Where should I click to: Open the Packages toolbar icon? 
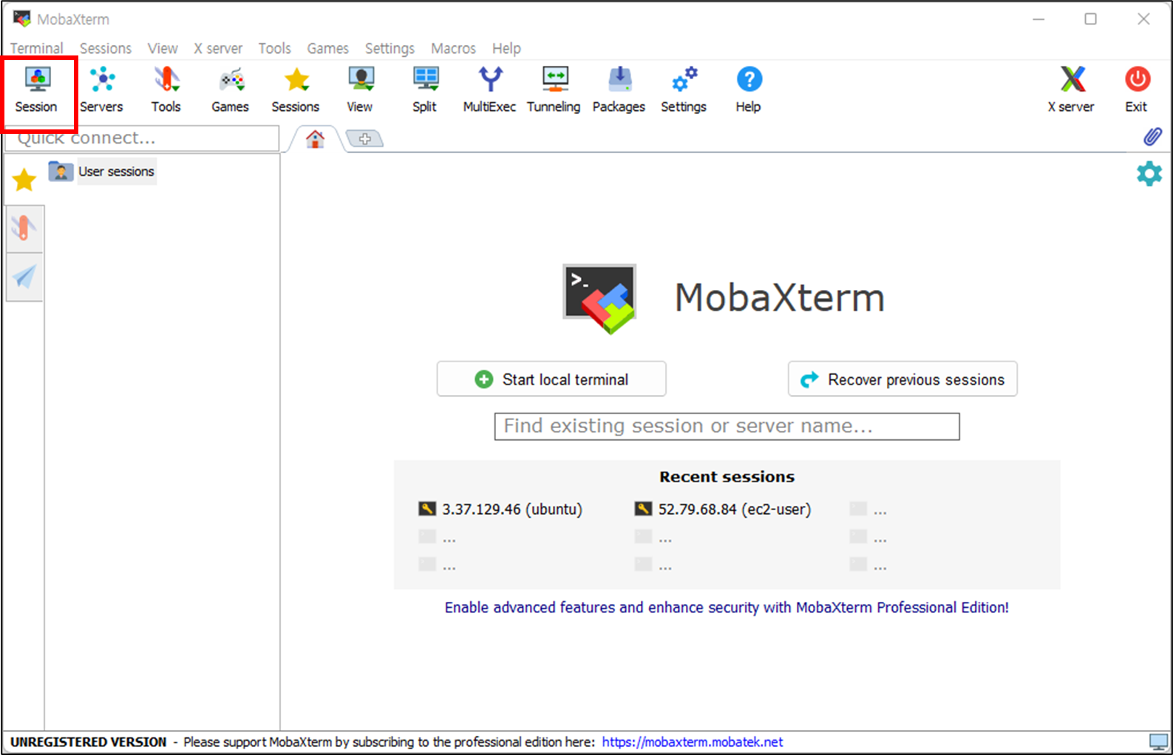[619, 90]
